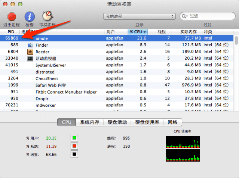Switch to the 硬盘活动 tab

[x=117, y=122]
